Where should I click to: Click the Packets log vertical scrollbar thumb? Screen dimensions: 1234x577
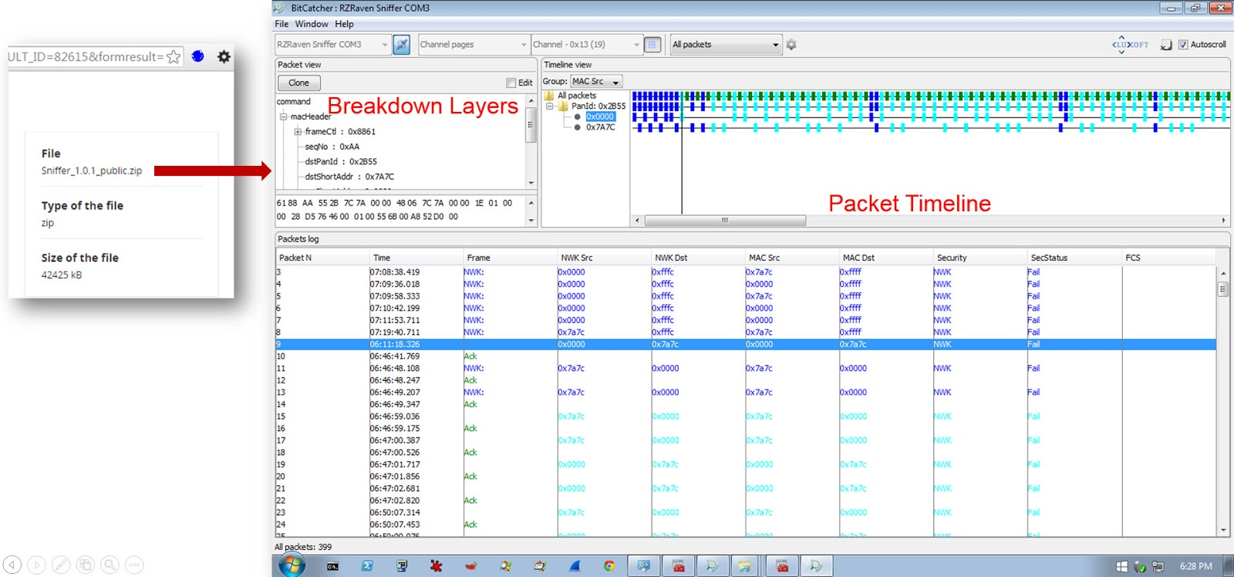(x=1223, y=289)
